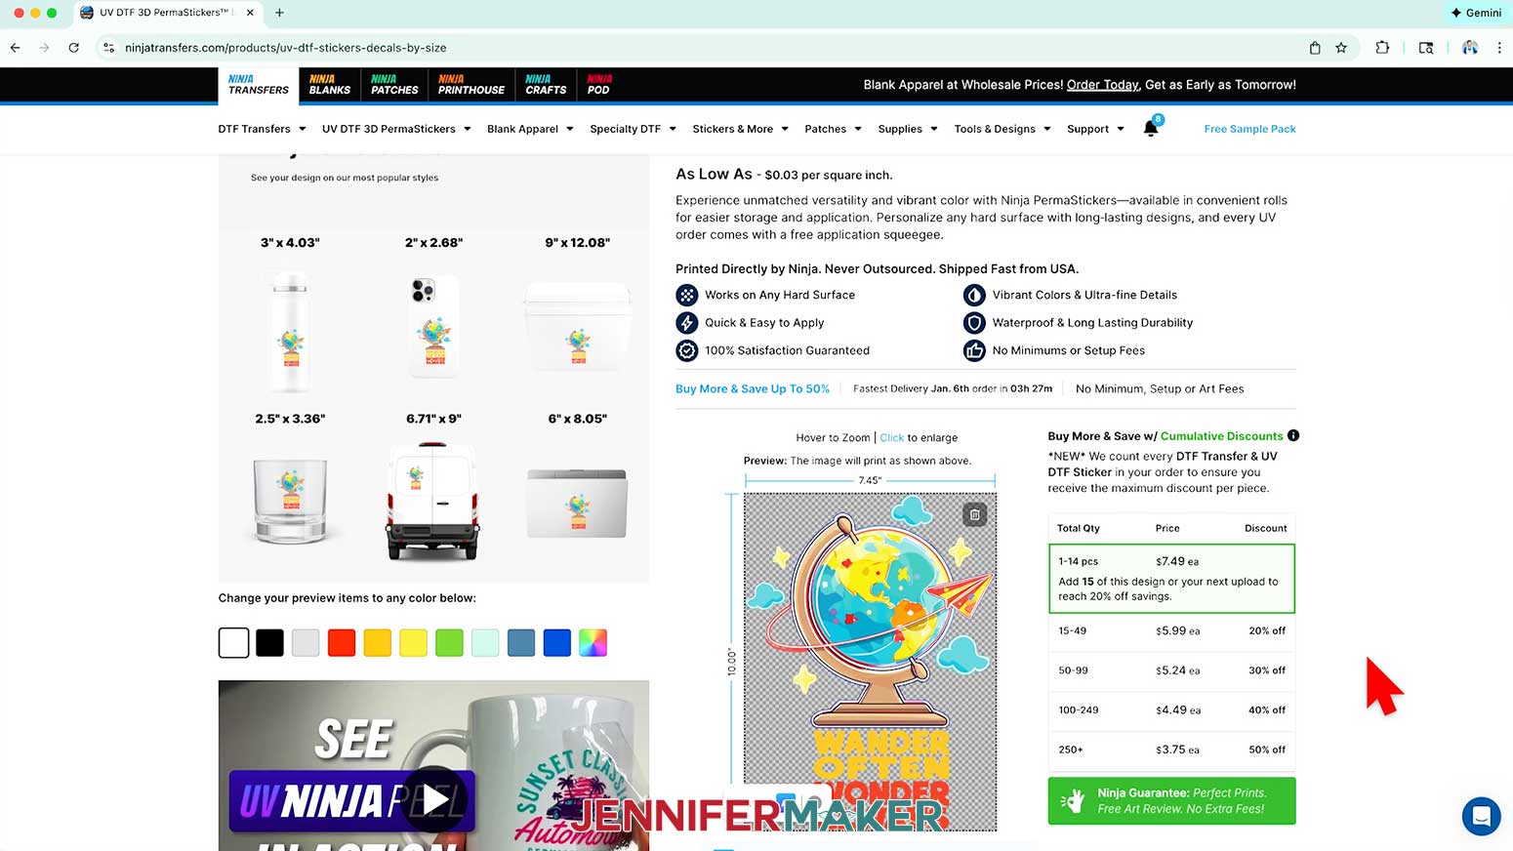Click the Waterproof & Long Lasting shield icon

pyautogui.click(x=974, y=322)
